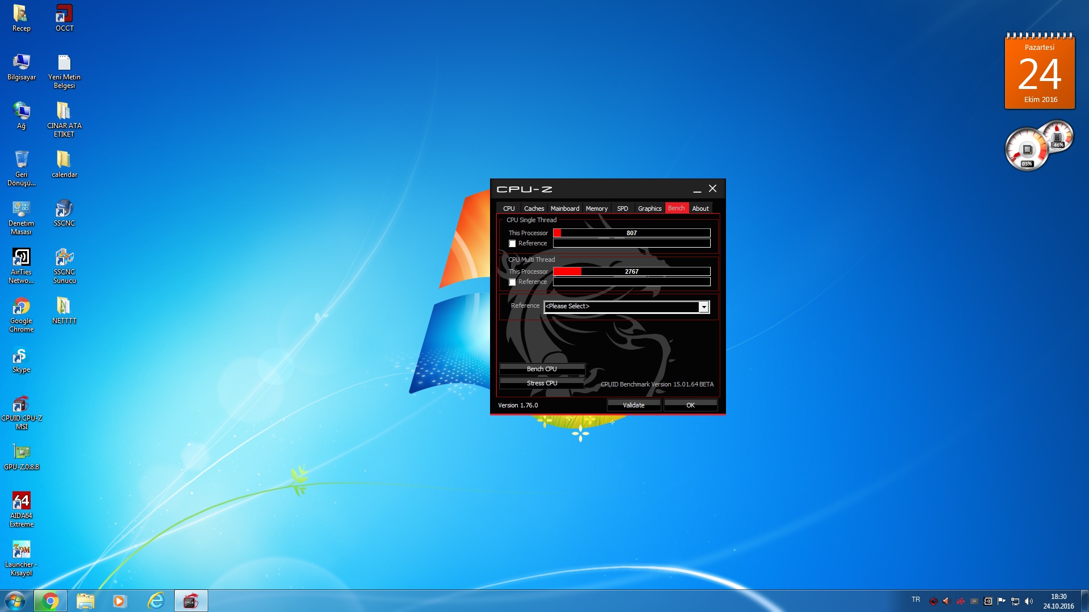Open the calendar folder on desktop
Viewport: 1089px width, 612px height.
point(64,164)
